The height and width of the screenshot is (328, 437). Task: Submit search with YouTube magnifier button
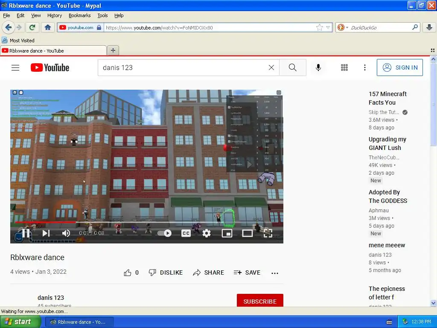click(293, 67)
